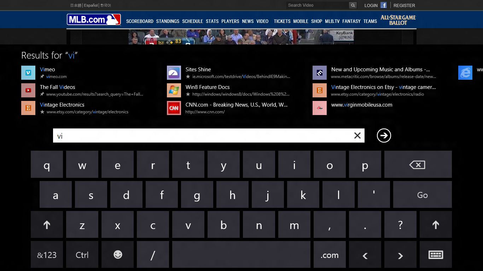Image resolution: width=483 pixels, height=271 pixels.
Task: Open TICKETS menu item
Action: [282, 21]
